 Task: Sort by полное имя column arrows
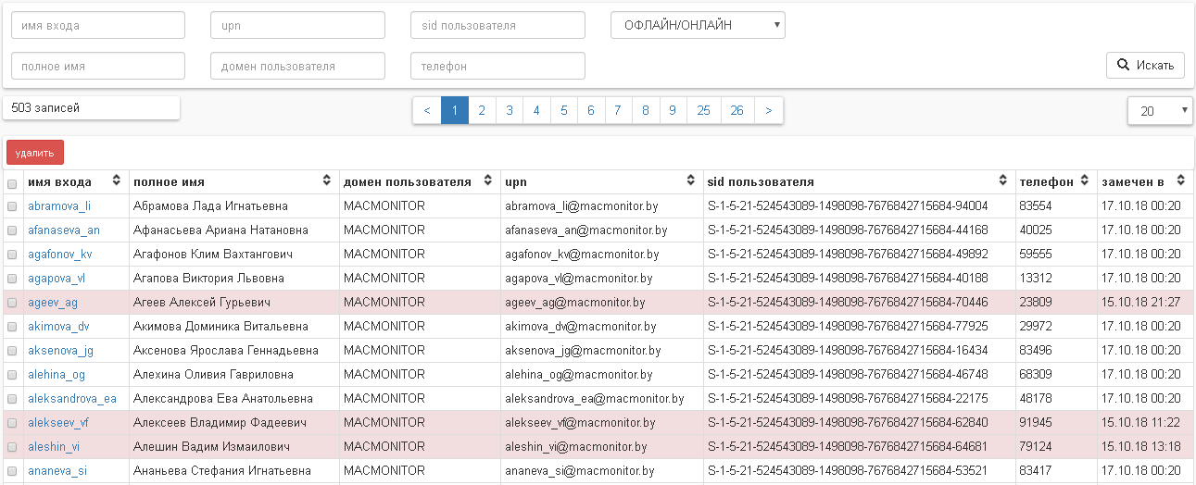(327, 181)
